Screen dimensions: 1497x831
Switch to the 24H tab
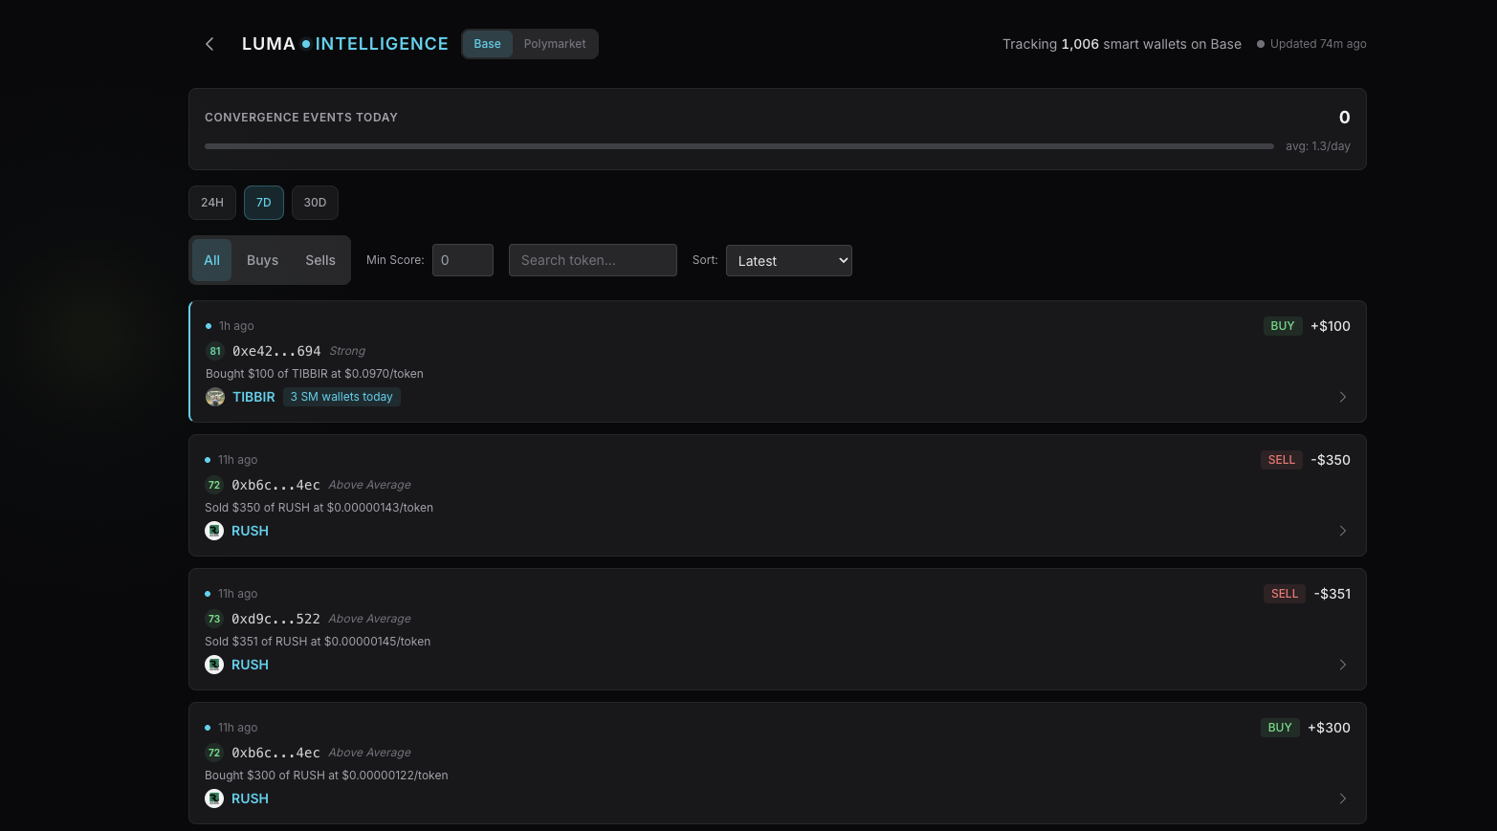(x=211, y=202)
